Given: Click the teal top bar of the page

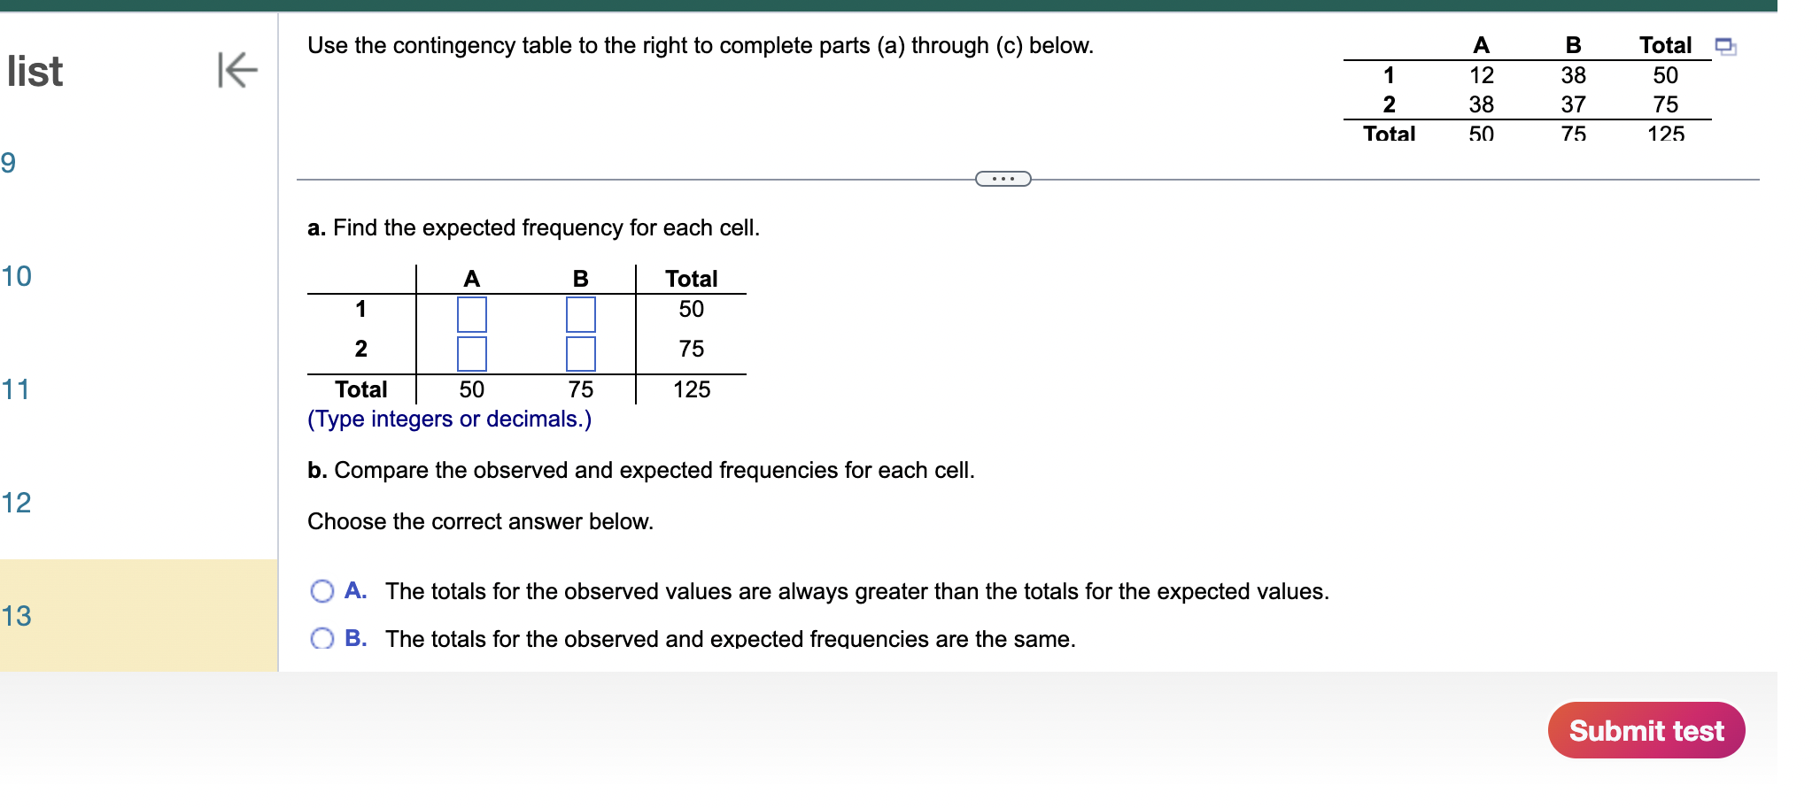Looking at the screenshot, I should (910, 5).
